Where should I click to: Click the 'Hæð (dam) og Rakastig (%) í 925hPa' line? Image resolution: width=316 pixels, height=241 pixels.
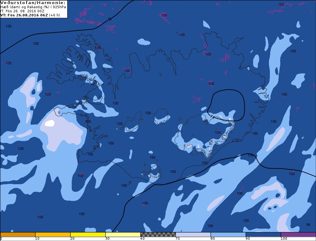(33, 7)
